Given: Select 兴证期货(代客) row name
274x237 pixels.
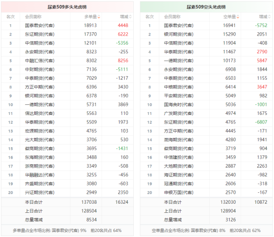Looking at the screenshot, I should 40,192.
